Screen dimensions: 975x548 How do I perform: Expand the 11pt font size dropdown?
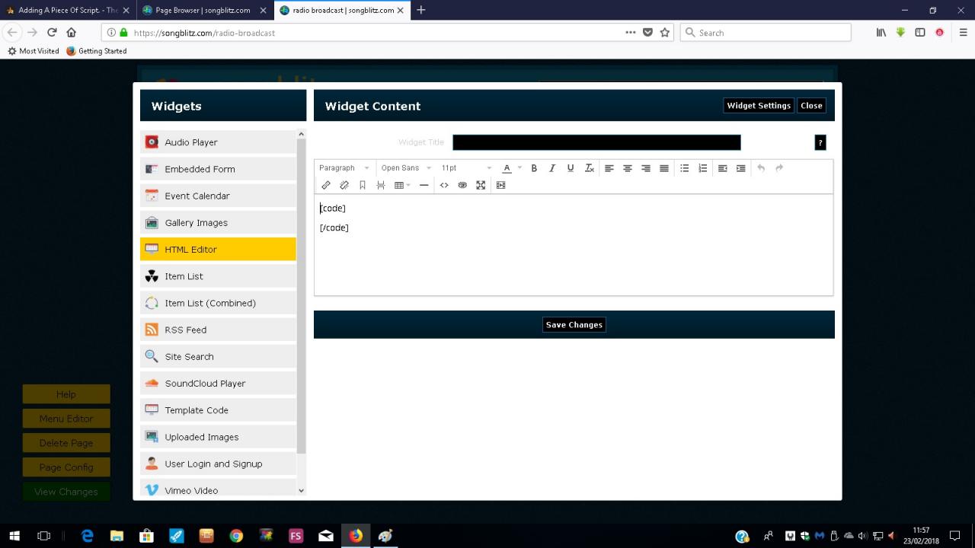[466, 168]
